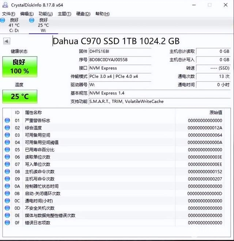
Task: Click status orb for 0F 错误日志项数
Action: click(x=7, y=222)
